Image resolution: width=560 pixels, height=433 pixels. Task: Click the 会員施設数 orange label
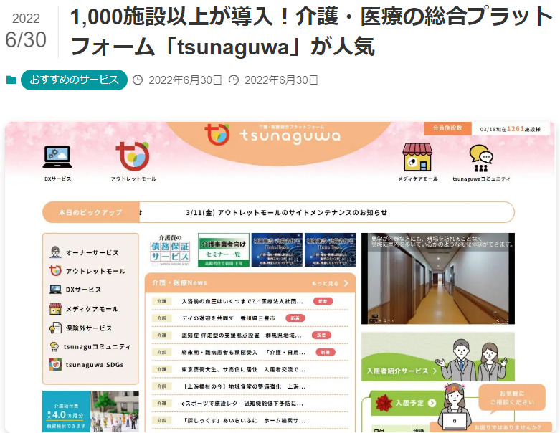(447, 128)
